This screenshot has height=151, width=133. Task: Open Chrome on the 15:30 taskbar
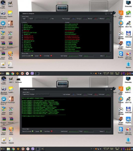click(x=13, y=73)
